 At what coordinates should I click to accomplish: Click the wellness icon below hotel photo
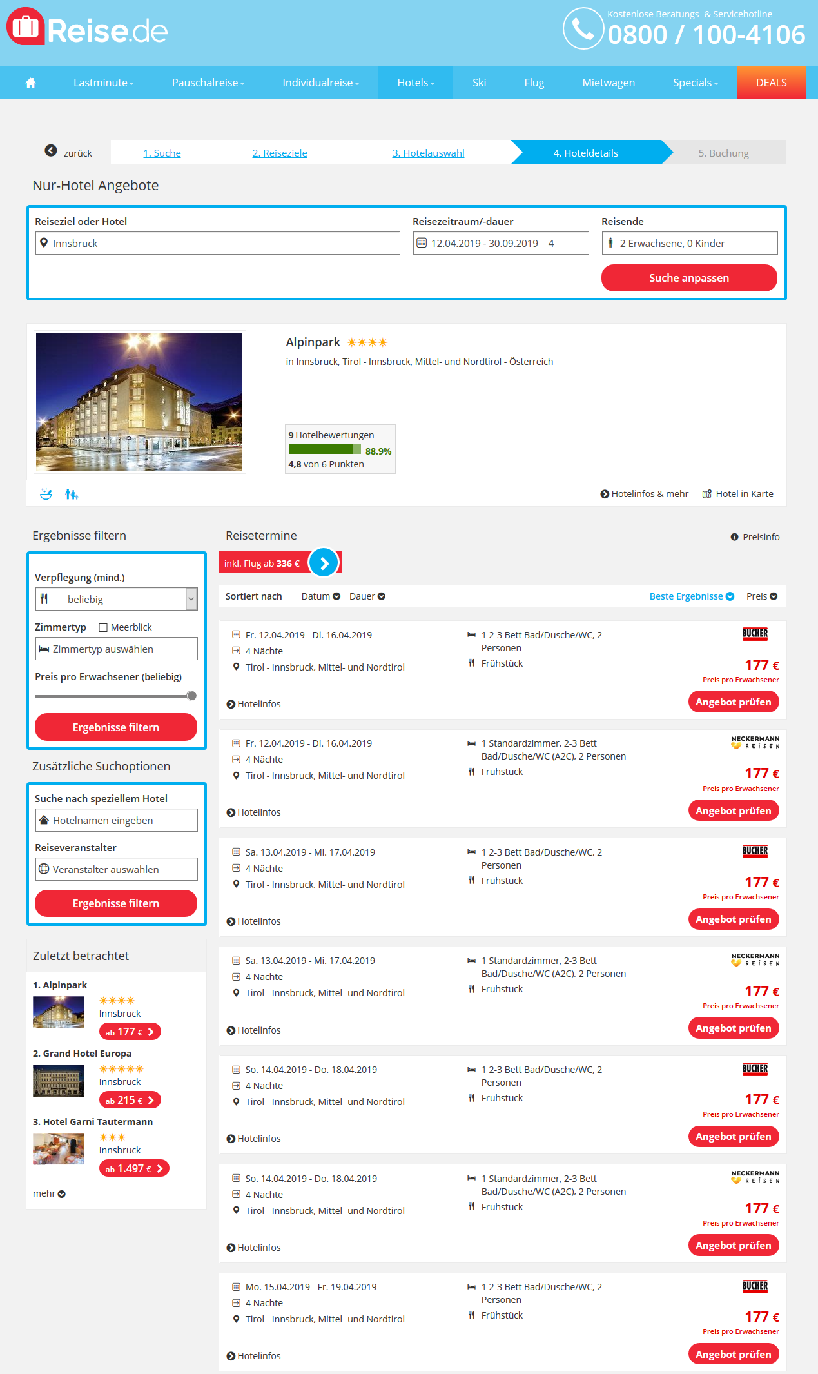pyautogui.click(x=46, y=494)
